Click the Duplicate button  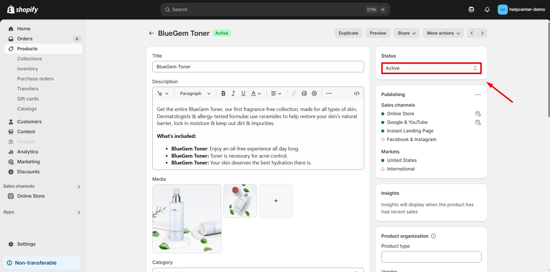[348, 33]
